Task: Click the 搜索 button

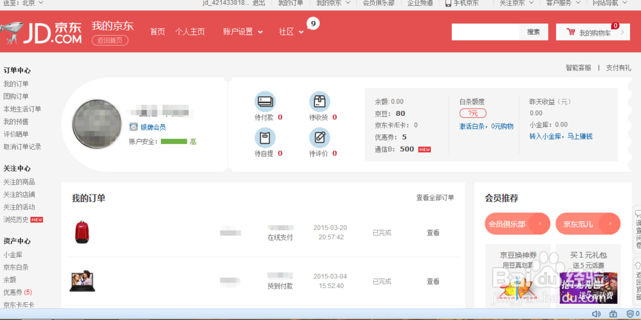Action: [x=533, y=32]
